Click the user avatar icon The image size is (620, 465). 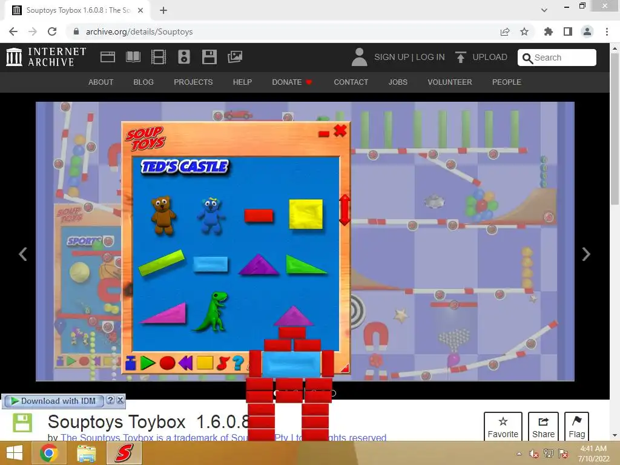pyautogui.click(x=359, y=57)
